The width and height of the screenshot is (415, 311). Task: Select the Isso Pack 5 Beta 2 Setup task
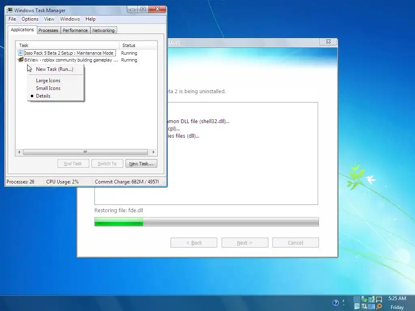[70, 53]
